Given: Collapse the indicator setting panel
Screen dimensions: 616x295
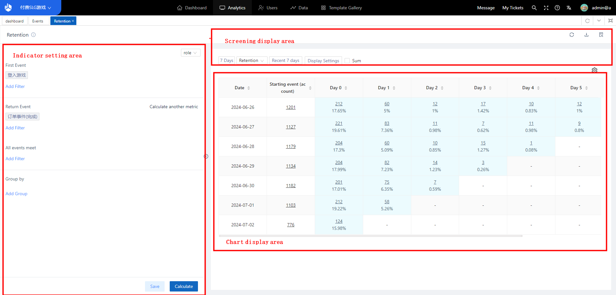Looking at the screenshot, I should point(206,156).
